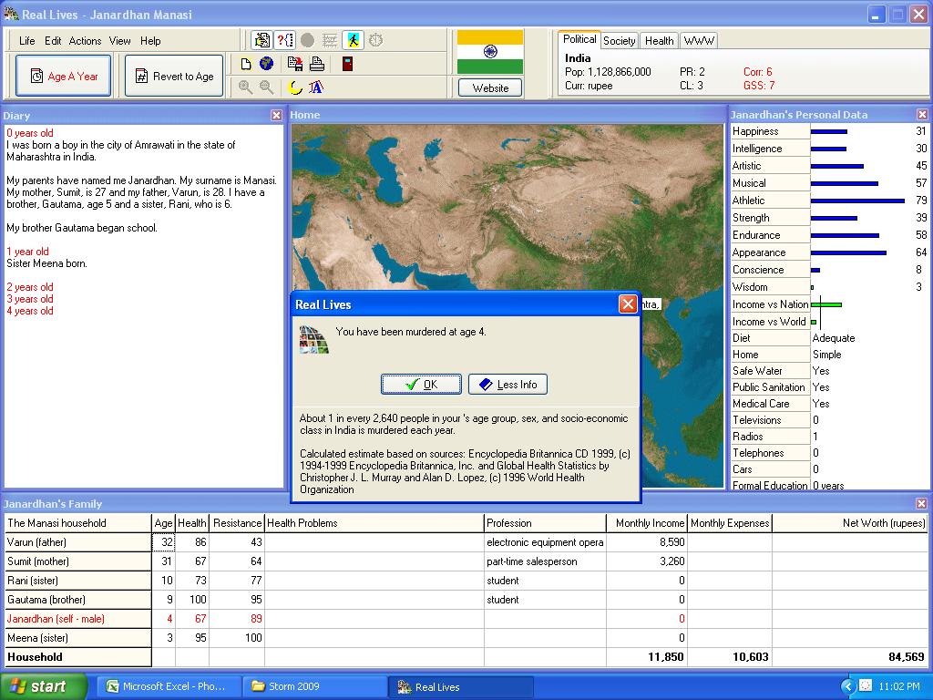Click the stopwatch toolbar icon
Screen dimensions: 933x700
tap(375, 40)
